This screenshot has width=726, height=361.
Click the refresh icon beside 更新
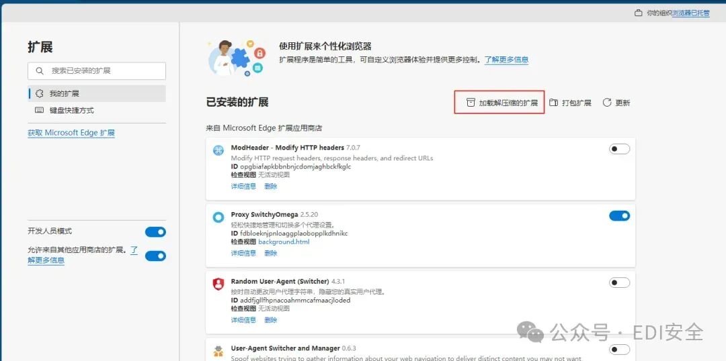[x=607, y=103]
